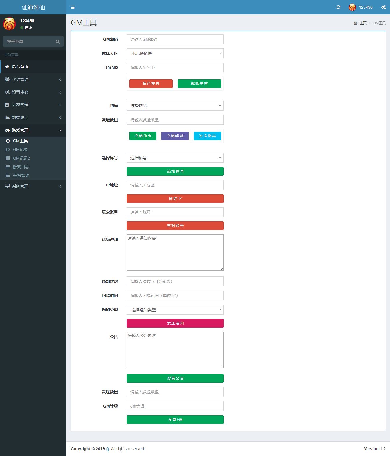
Task: Open the 选择大区 dropdown
Action: pos(175,53)
